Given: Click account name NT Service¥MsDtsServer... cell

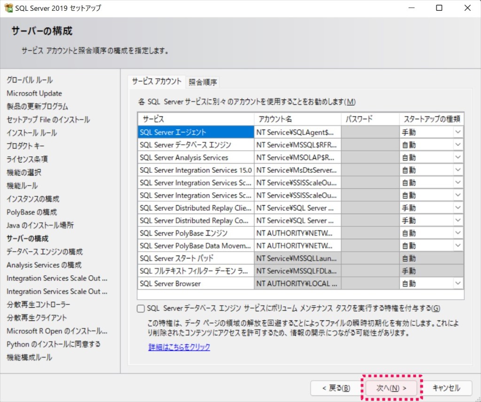Looking at the screenshot, I should (297, 170).
